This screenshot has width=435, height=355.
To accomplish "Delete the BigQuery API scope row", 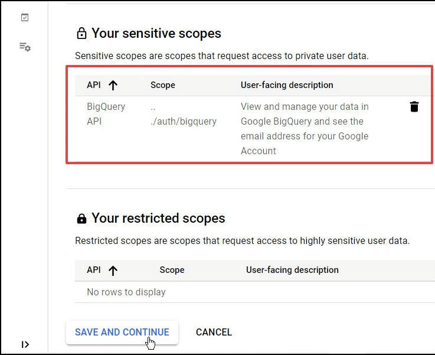I will pos(414,107).
